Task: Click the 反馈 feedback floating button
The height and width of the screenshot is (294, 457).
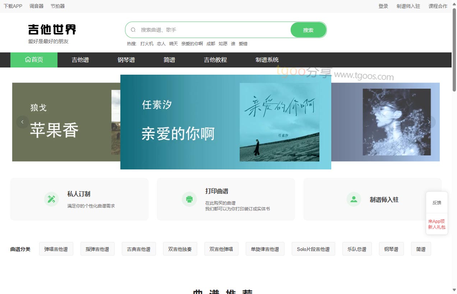Action: coord(437,203)
